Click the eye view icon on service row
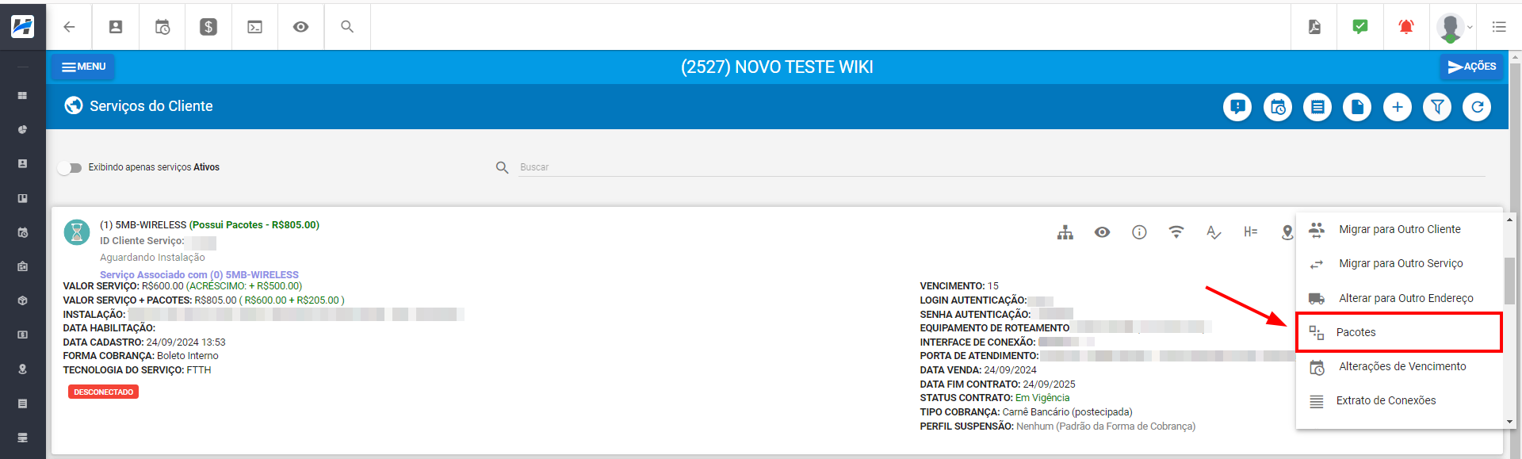1522x459 pixels. [x=1102, y=232]
